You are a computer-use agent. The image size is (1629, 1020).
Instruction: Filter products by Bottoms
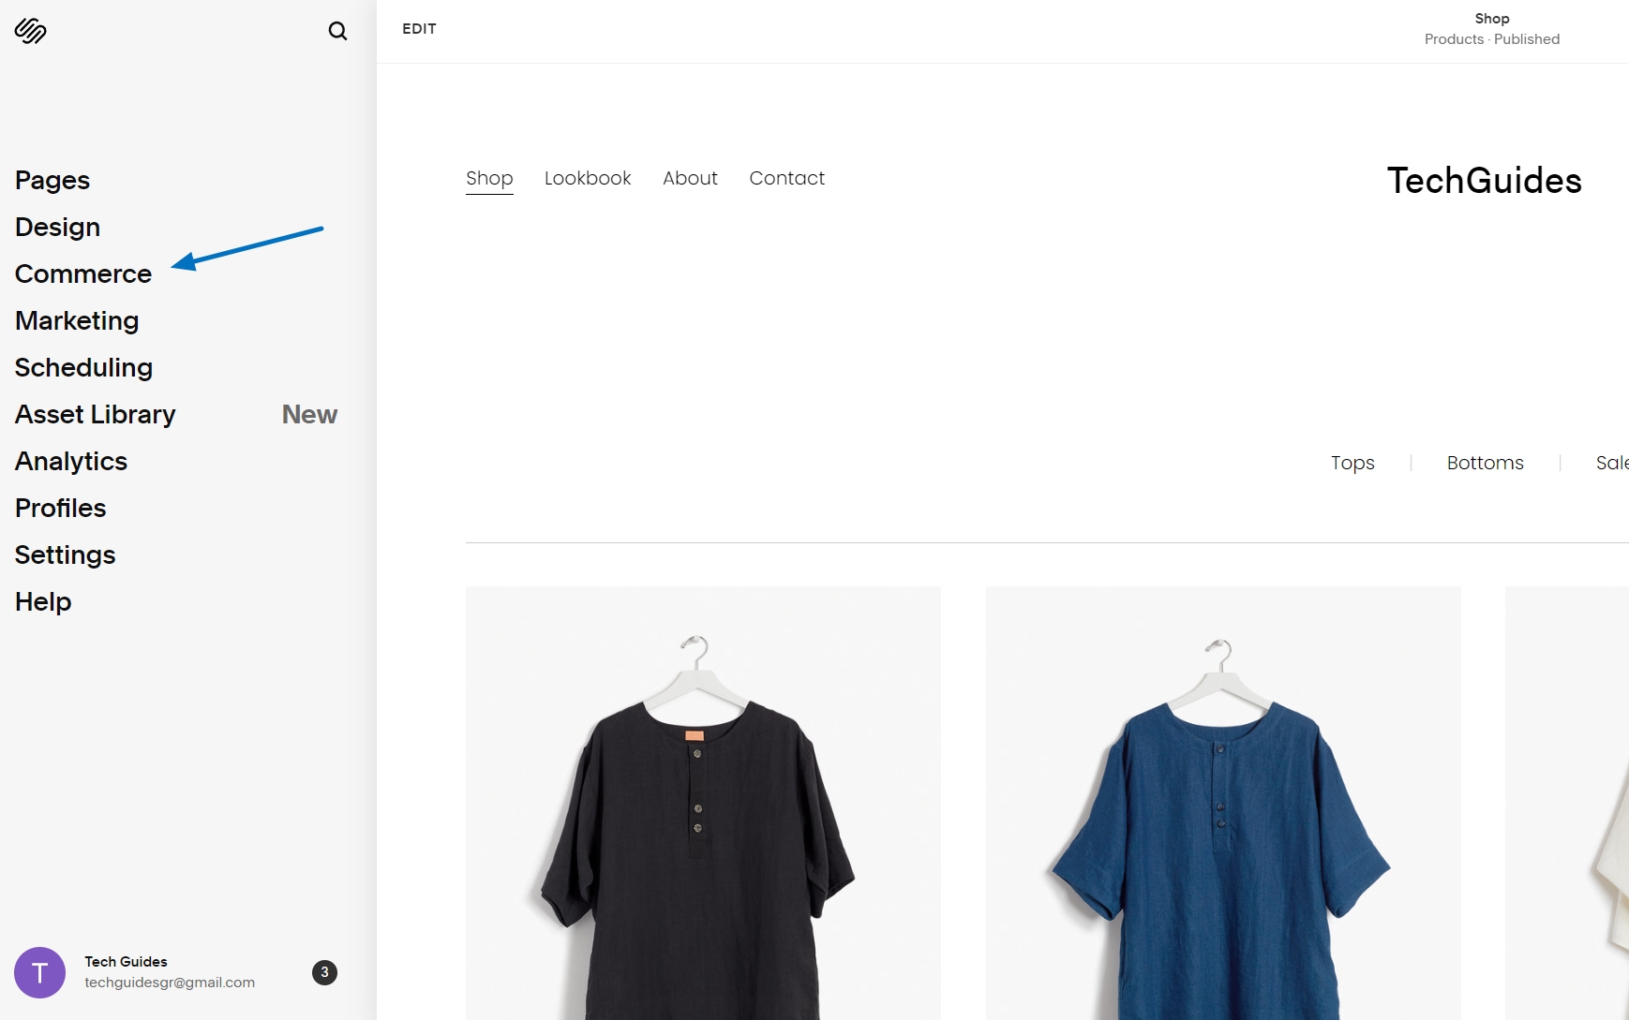1486,463
